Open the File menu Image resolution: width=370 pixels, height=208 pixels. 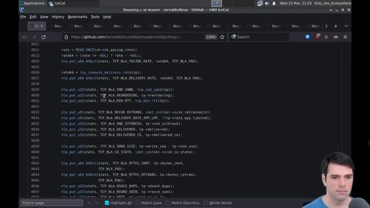23,17
